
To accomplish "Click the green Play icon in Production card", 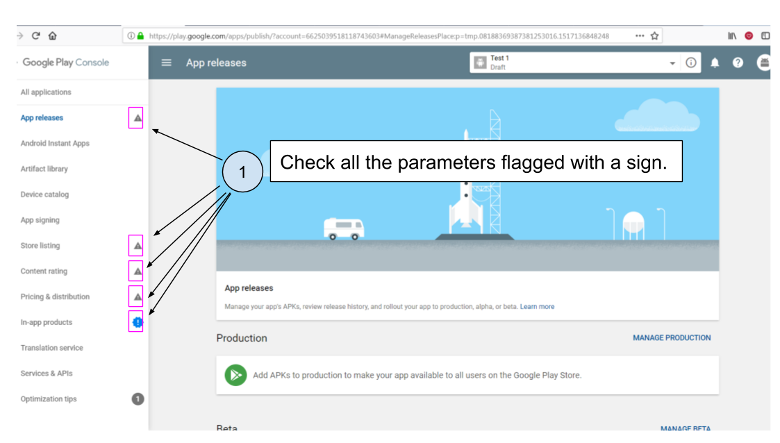I will click(x=235, y=375).
